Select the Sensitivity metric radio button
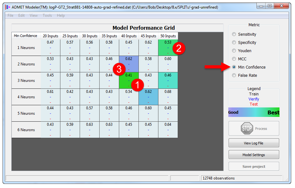Image resolution: width=295 pixels, height=188 pixels. tap(234, 34)
